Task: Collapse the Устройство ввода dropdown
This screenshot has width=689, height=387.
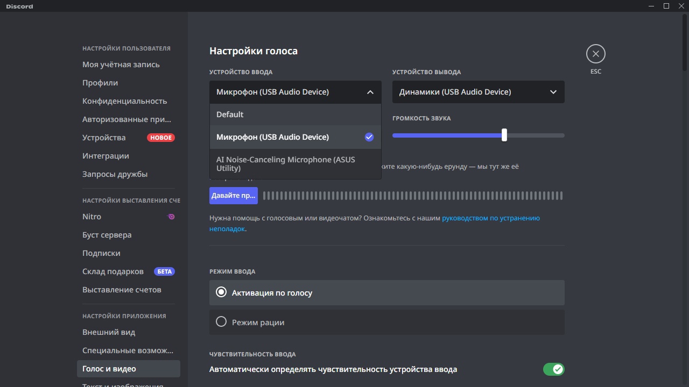Action: click(x=296, y=92)
